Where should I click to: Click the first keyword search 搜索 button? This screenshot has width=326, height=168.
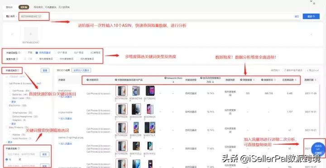tap(44, 154)
